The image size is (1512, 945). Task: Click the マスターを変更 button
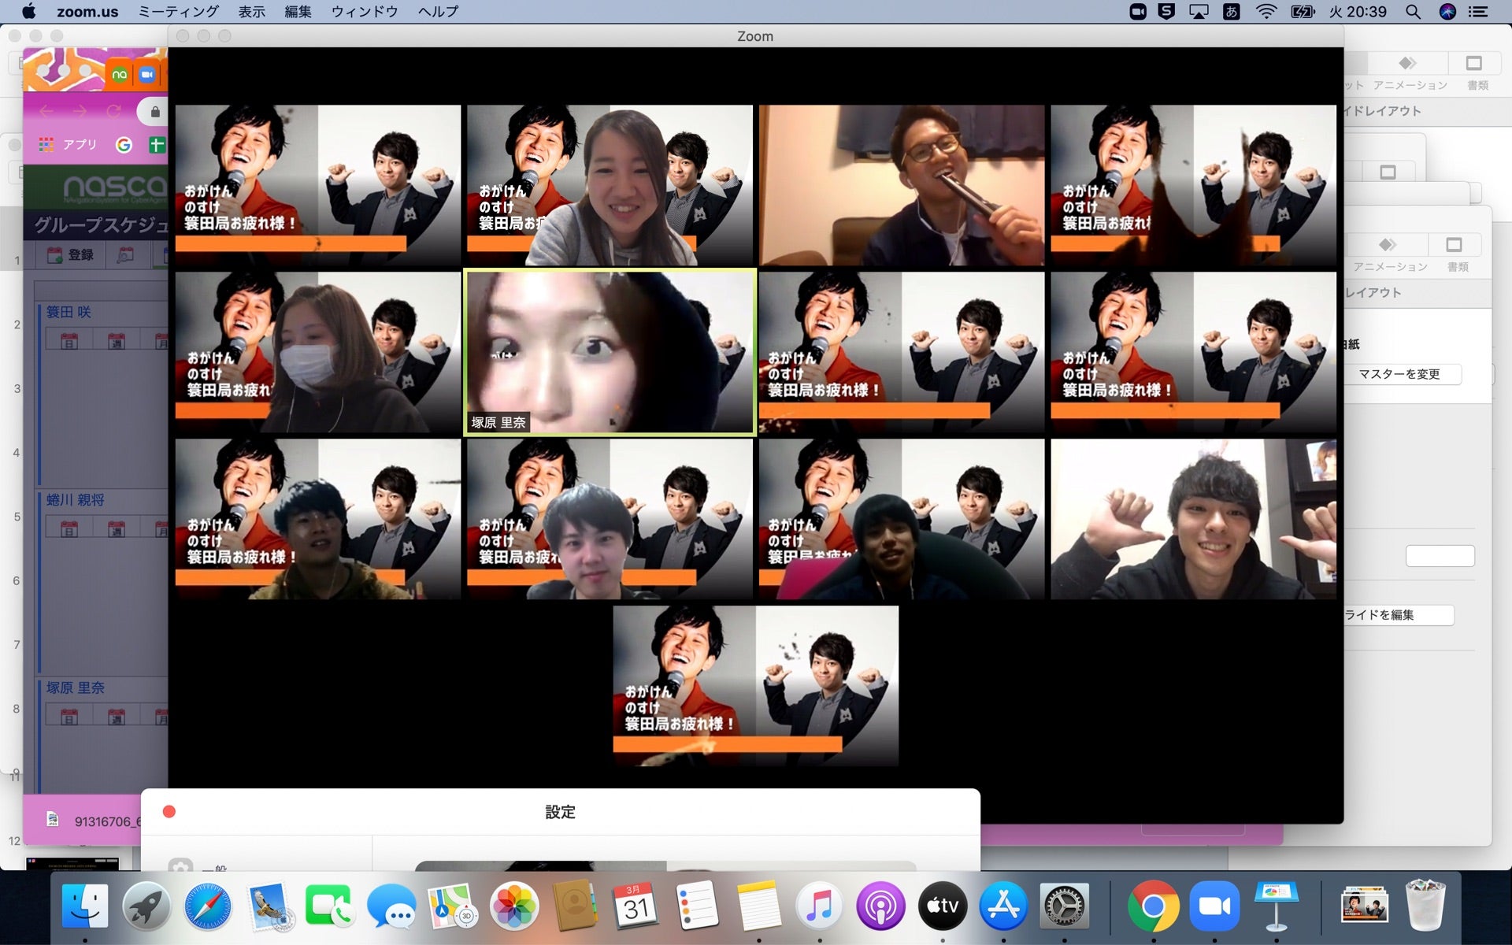(1399, 374)
